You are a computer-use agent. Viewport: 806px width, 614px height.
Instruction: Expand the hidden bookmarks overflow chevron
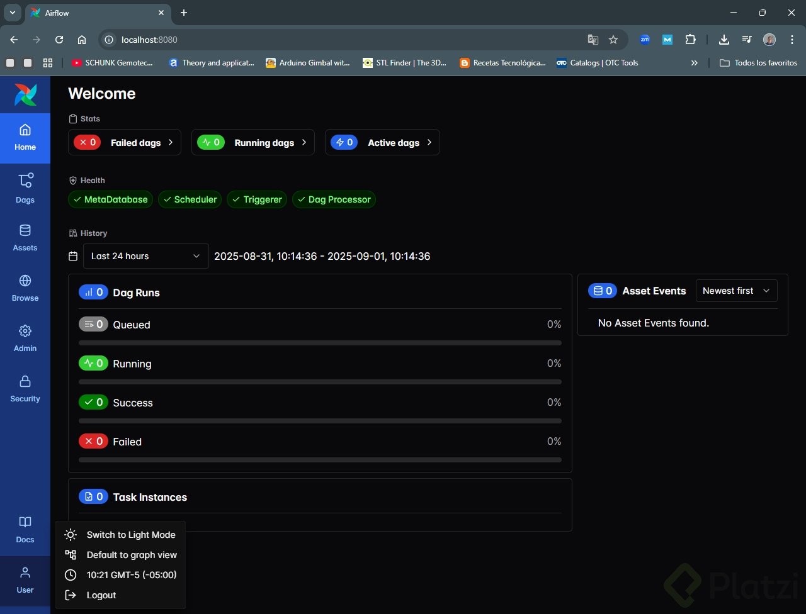pos(695,63)
